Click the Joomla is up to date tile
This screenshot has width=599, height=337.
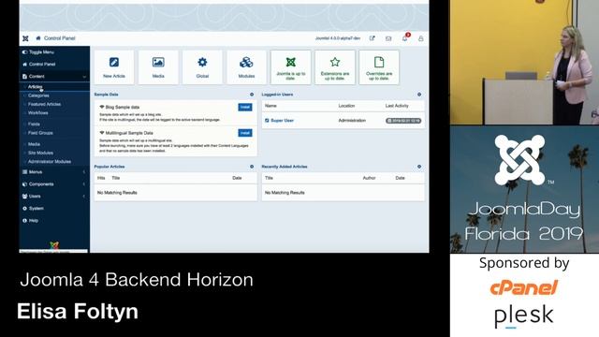point(291,67)
